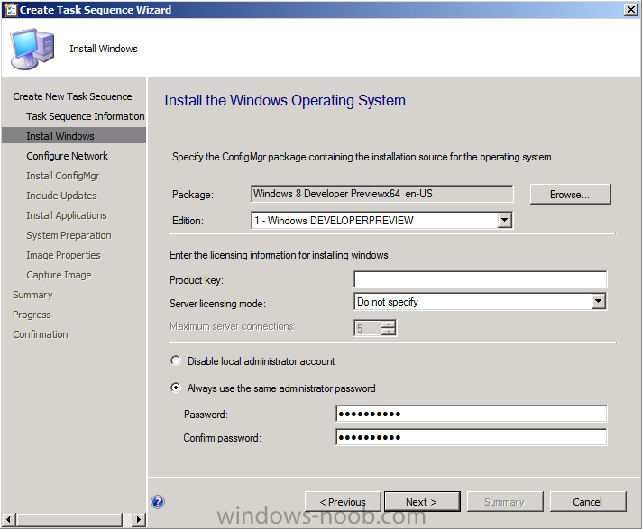
Task: Click the Product key input field
Action: pyautogui.click(x=481, y=279)
